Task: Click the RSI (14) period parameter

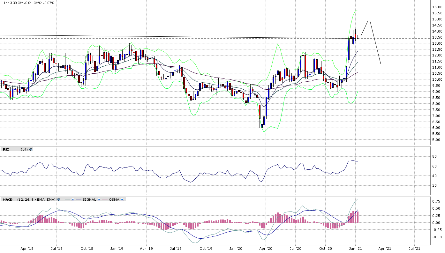Action: pos(24,149)
